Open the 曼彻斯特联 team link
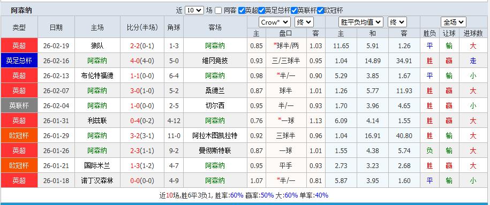 pyautogui.click(x=215, y=150)
